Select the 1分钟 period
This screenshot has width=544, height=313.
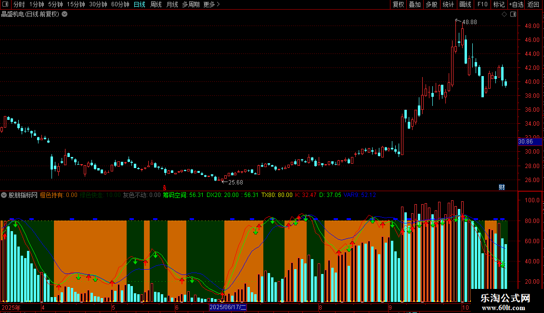[37, 4]
